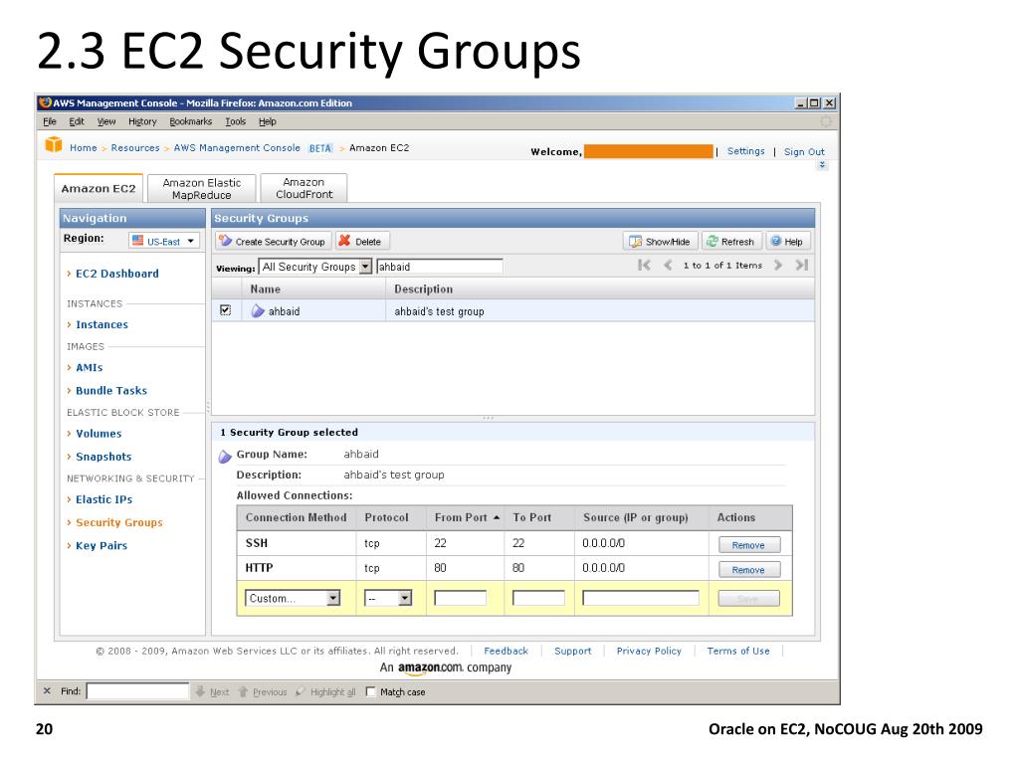The image size is (1019, 764).
Task: Go to next page of items
Action: [778, 265]
